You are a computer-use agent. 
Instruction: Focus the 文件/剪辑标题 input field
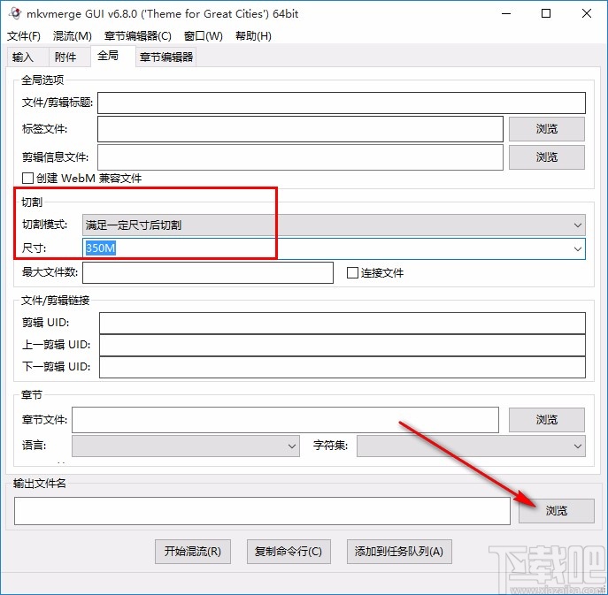click(342, 103)
